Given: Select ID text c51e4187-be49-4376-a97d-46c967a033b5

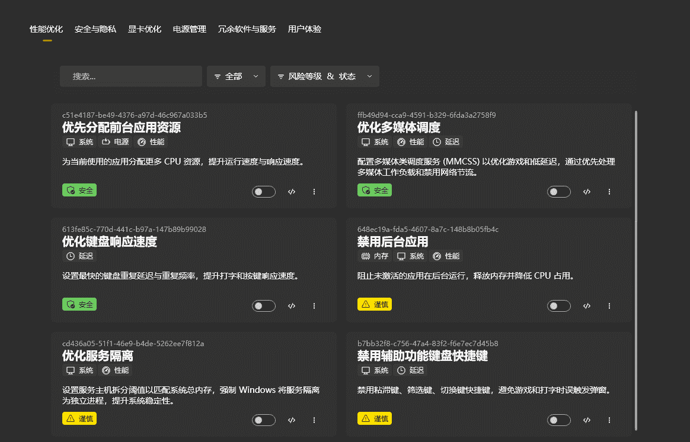Looking at the screenshot, I should point(135,115).
